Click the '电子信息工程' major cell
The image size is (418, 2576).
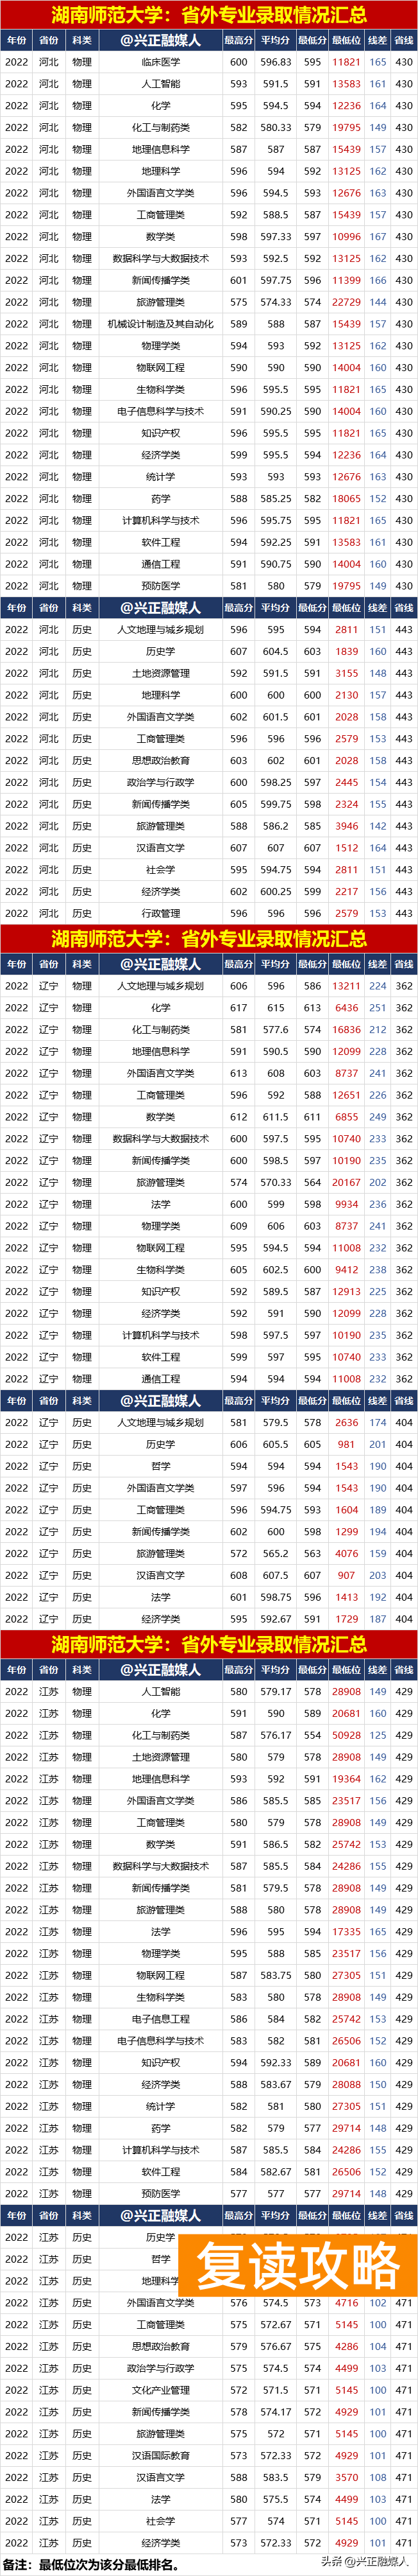(x=161, y=2018)
